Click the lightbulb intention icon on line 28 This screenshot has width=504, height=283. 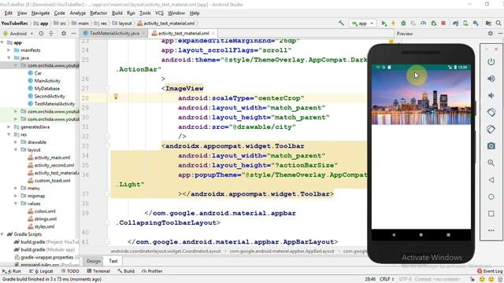[x=116, y=96]
